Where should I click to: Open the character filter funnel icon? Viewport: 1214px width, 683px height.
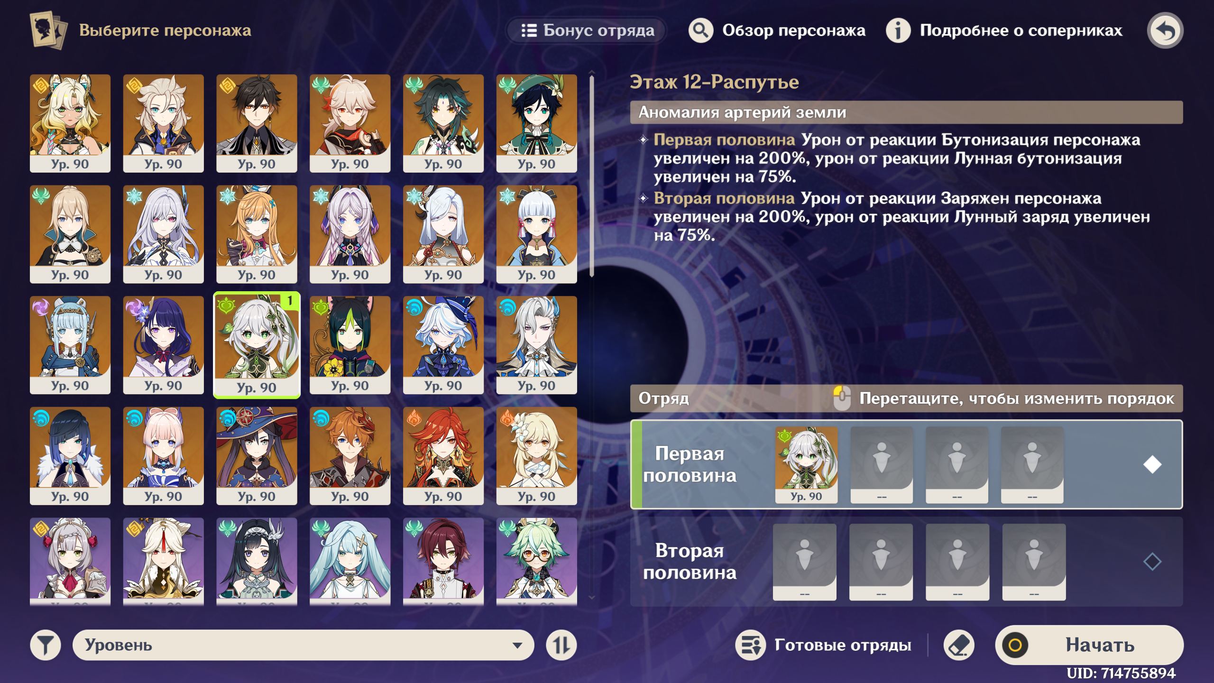(45, 645)
